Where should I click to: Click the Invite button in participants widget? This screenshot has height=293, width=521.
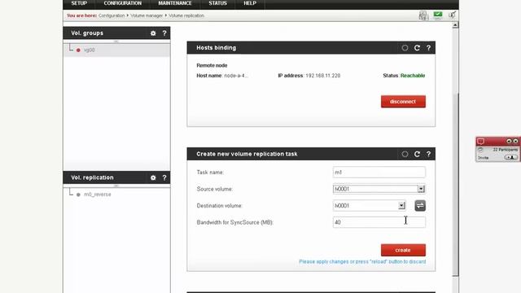510,157
